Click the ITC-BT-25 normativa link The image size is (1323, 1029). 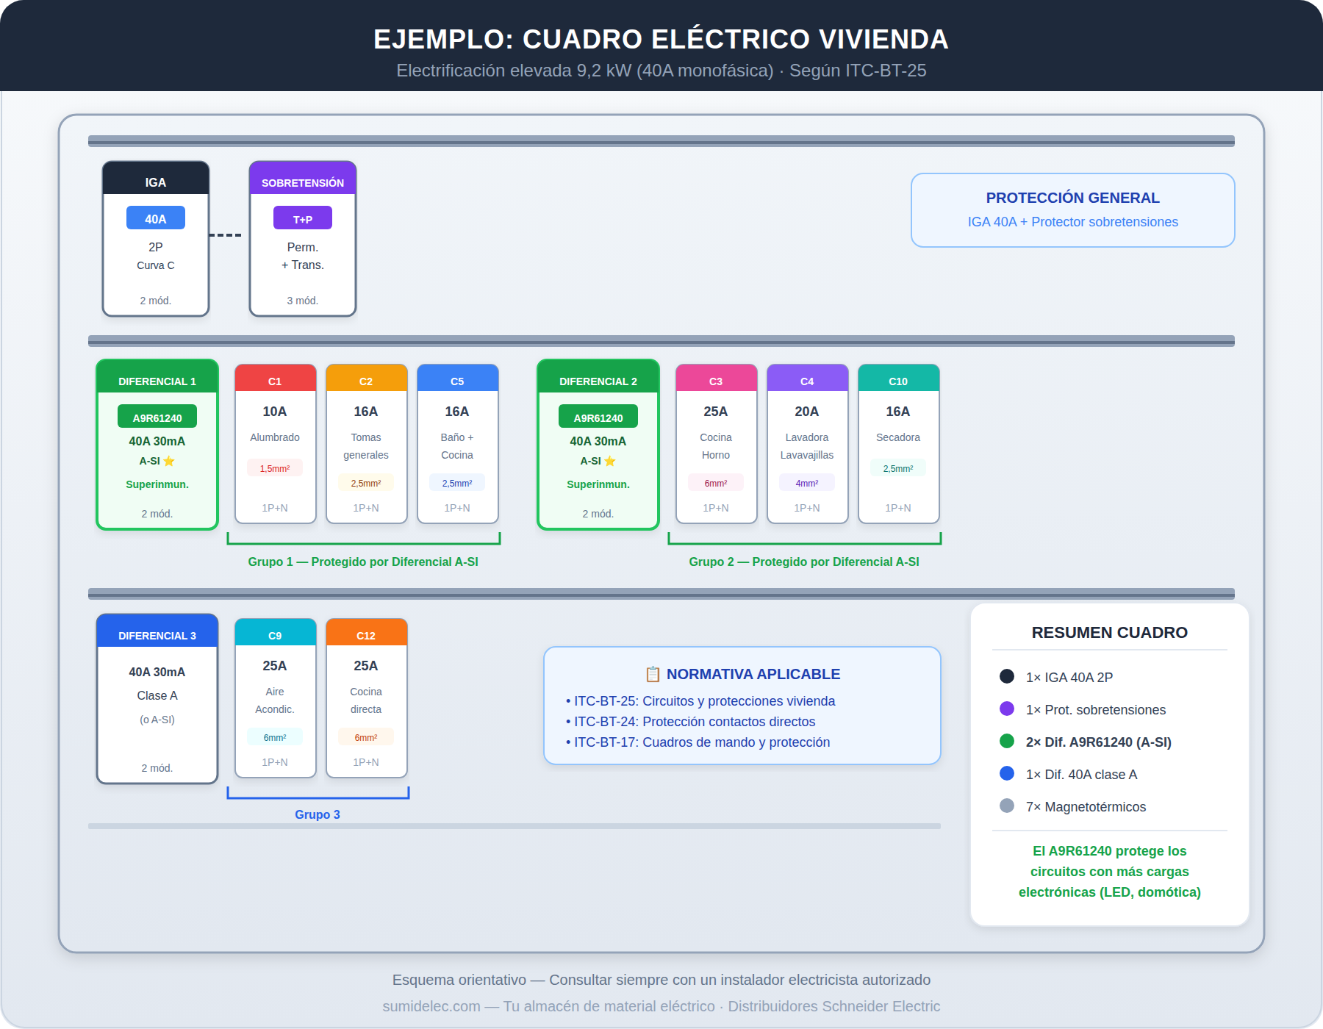(704, 700)
